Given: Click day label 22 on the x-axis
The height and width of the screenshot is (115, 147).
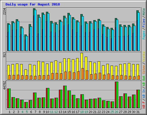Looking at the screenshot, I should tap(99, 112).
